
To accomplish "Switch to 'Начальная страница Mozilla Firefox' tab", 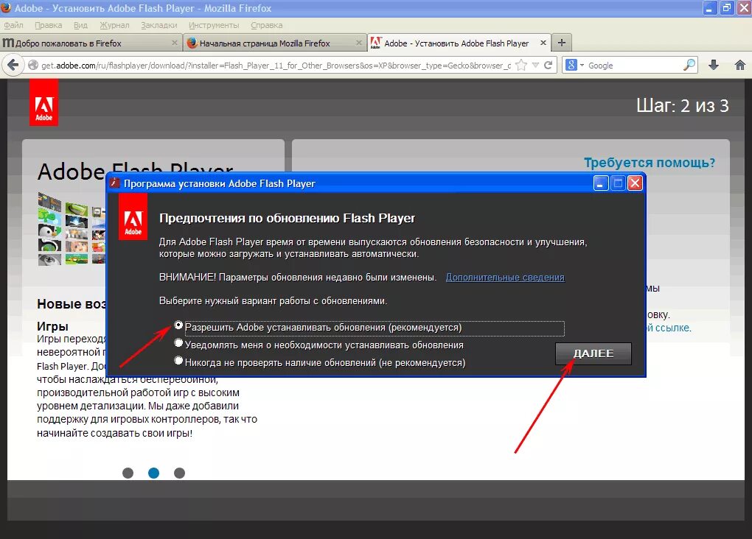I will point(275,43).
